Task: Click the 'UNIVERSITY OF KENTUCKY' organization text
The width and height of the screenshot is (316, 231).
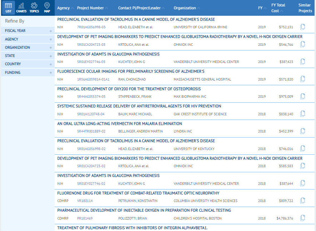Action: [194, 149]
